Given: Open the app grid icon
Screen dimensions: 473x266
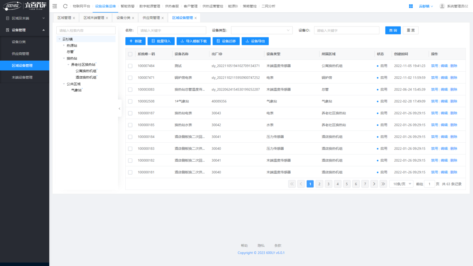Looking at the screenshot, I should click(411, 6).
